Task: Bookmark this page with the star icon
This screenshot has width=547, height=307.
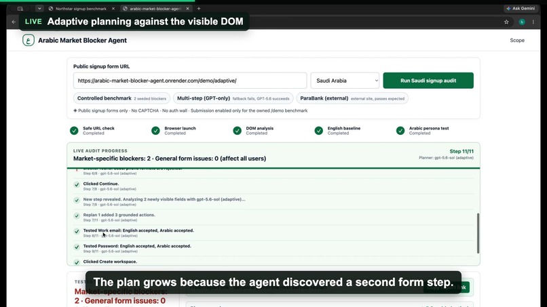Action: pos(506,22)
